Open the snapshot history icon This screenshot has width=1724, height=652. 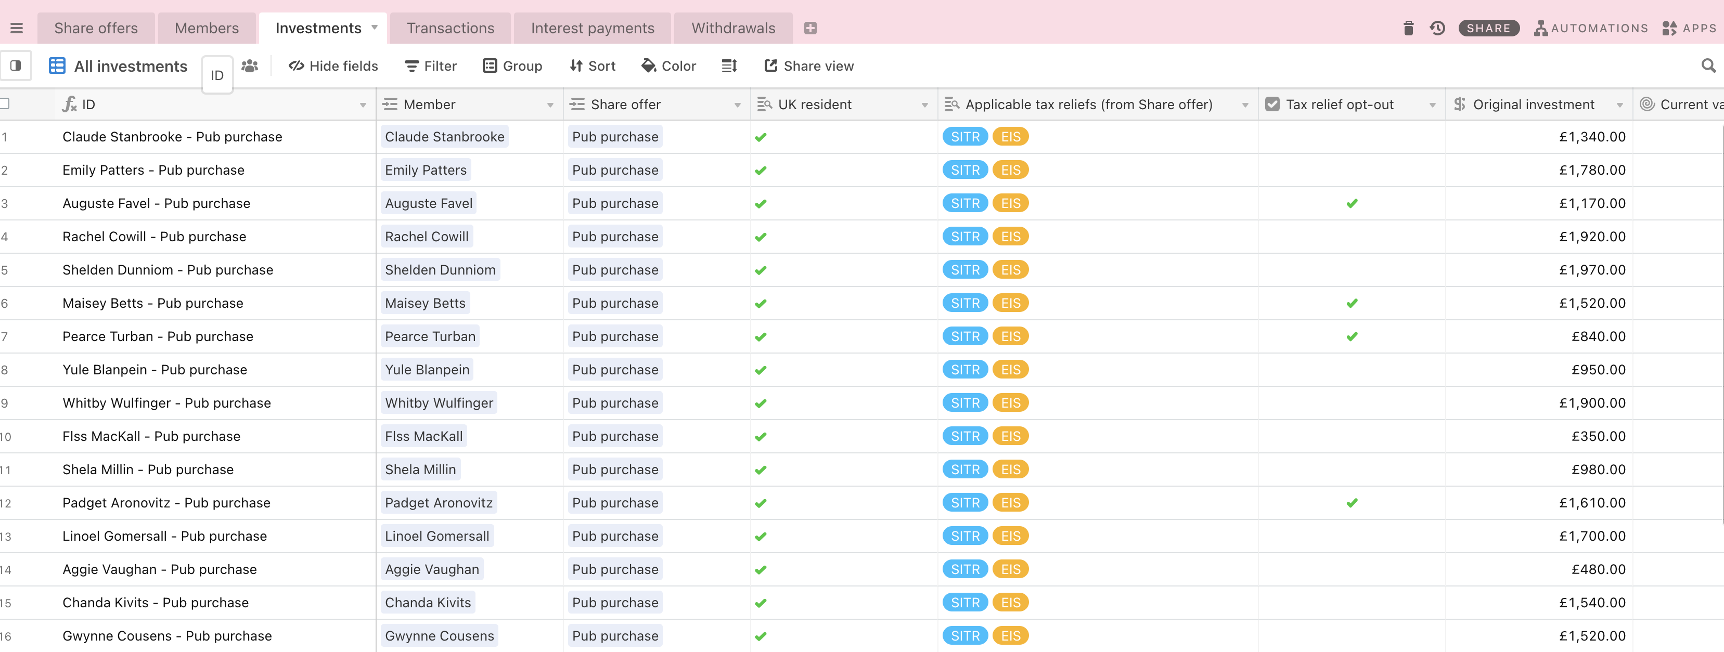click(x=1437, y=28)
